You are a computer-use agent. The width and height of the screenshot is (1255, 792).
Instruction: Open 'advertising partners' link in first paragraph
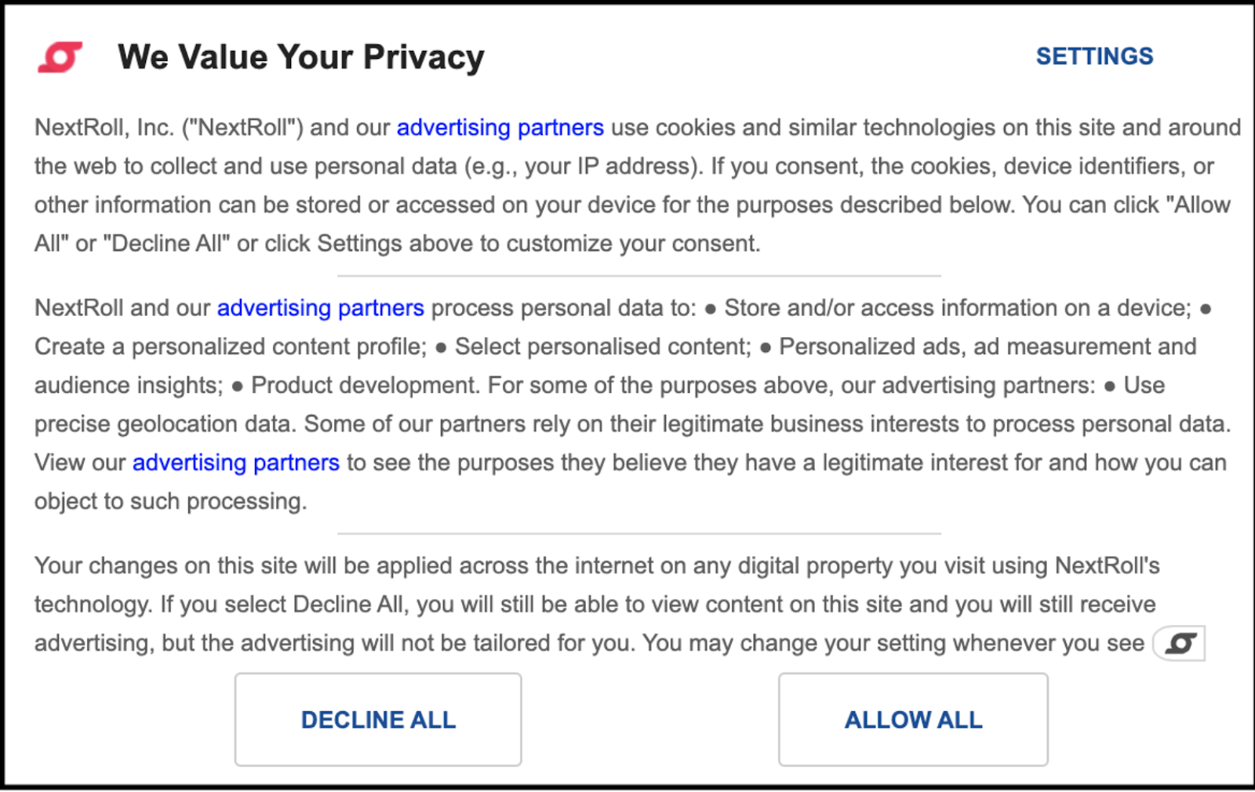tap(500, 127)
